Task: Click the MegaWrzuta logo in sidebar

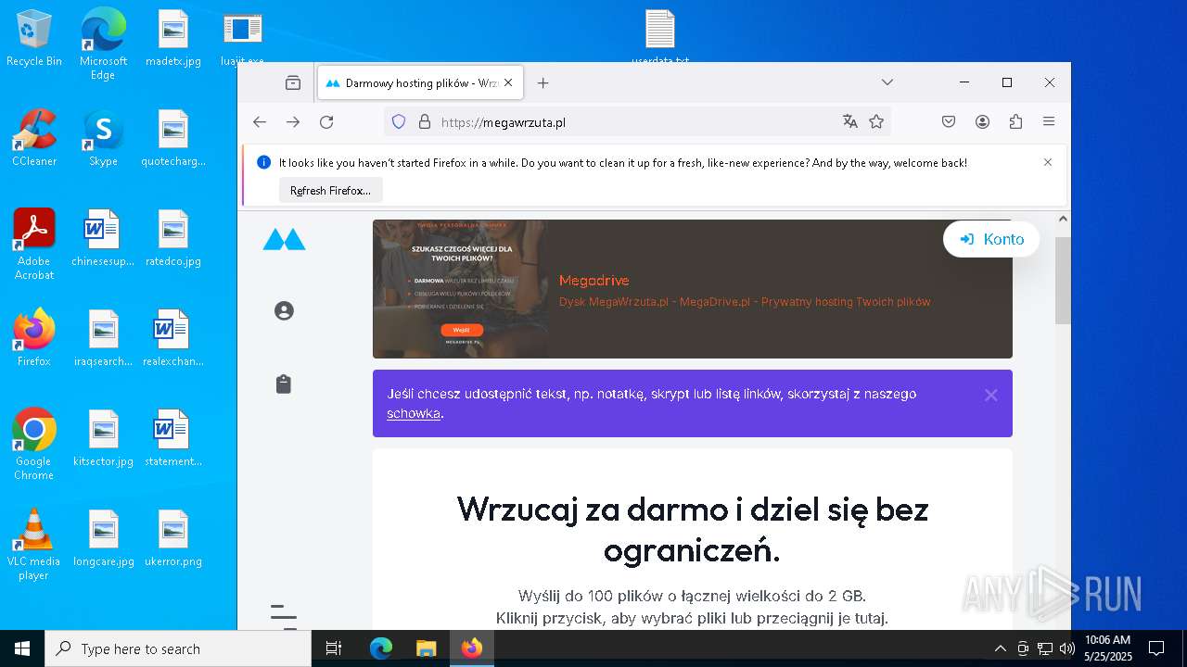Action: pyautogui.click(x=284, y=239)
